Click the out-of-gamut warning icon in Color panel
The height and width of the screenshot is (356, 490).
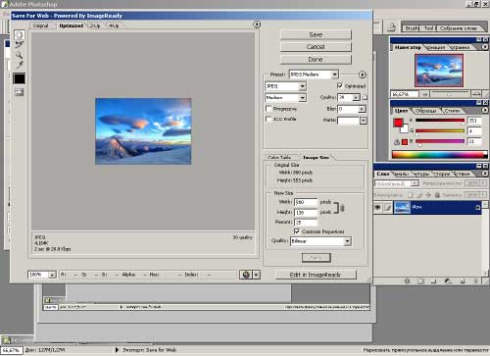click(x=397, y=141)
